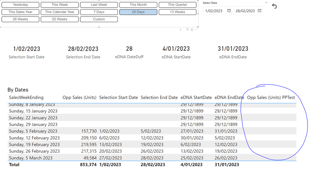313x174 pixels.
Task: Select the Custom period button
Action: pyautogui.click(x=99, y=19)
